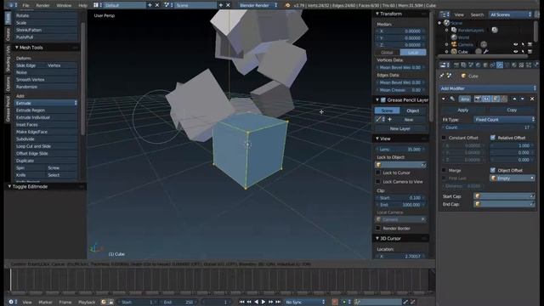Open the Help menu
Screen dimensions: 544x306
pos(83,6)
